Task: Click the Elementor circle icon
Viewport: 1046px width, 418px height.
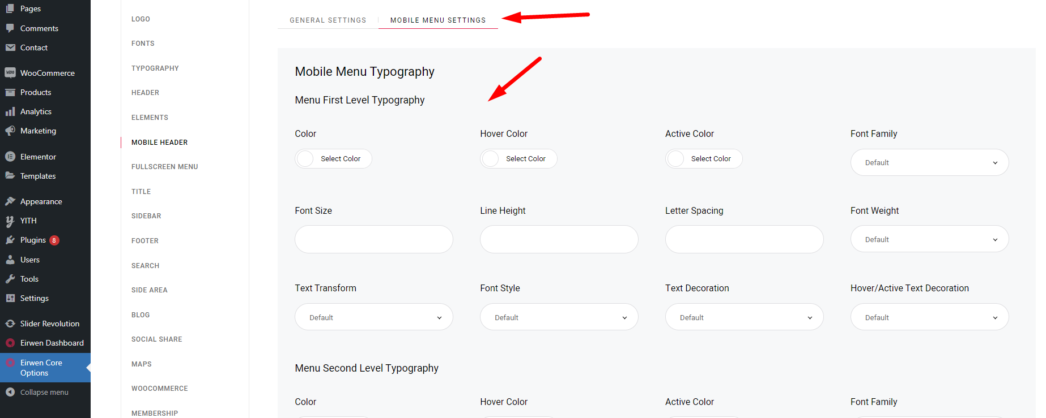Action: [10, 157]
